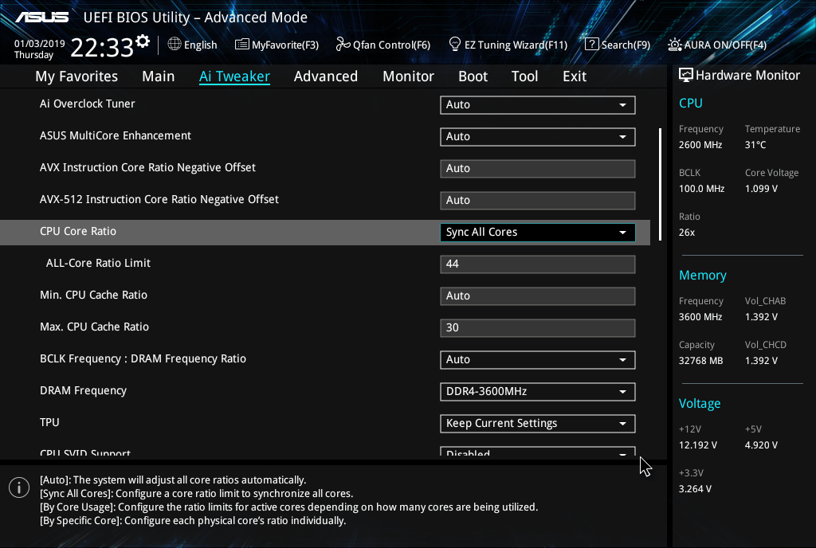Select the ASUS MultiCore Enhancement label
This screenshot has width=816, height=548.
[116, 135]
